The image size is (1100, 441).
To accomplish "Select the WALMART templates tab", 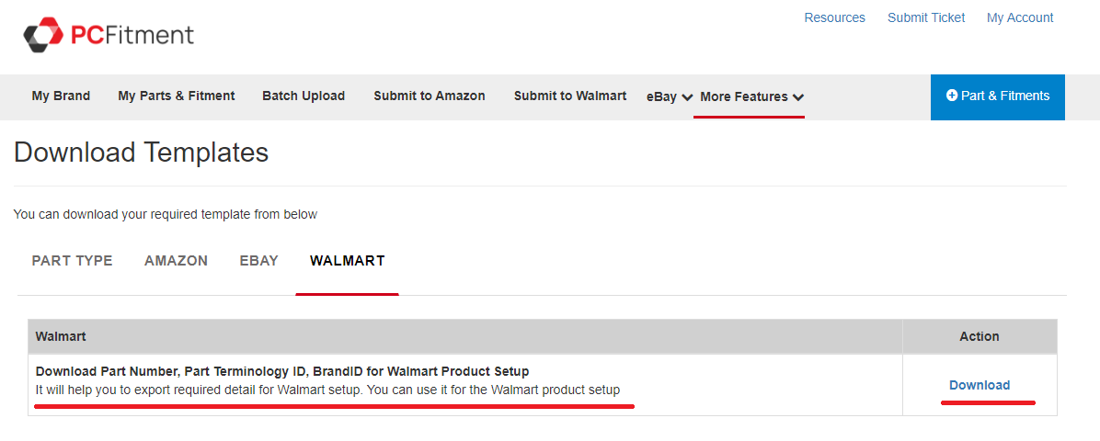I will tap(347, 261).
